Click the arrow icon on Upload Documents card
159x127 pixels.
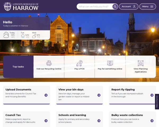pyautogui.click(x=46, y=95)
